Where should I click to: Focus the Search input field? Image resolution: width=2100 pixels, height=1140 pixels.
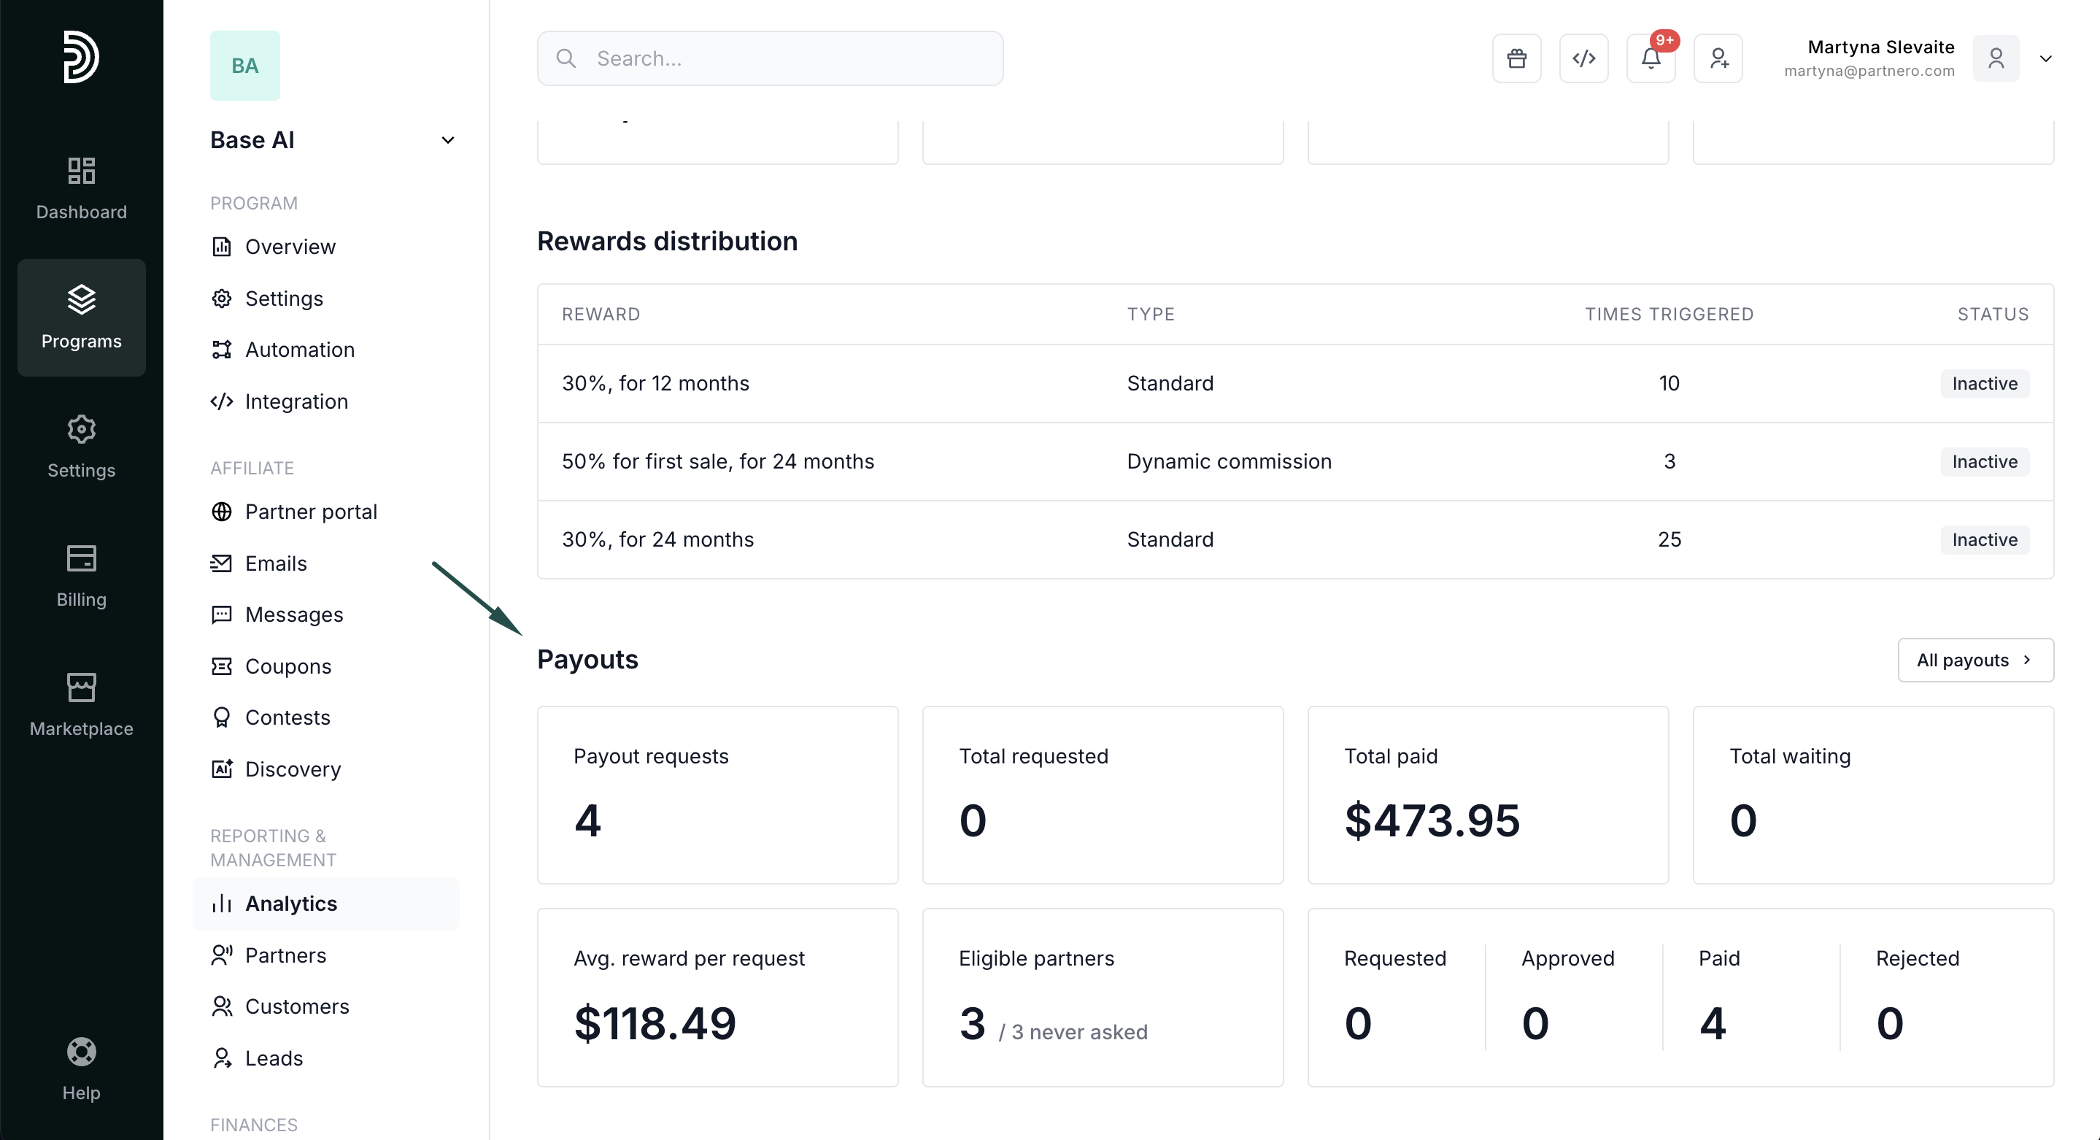tap(770, 58)
